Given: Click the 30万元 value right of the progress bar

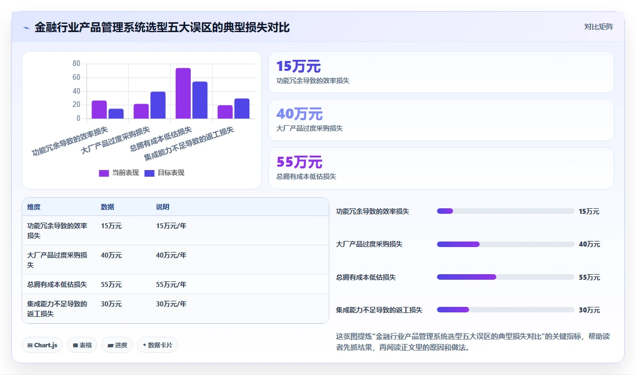Looking at the screenshot, I should pyautogui.click(x=589, y=310).
